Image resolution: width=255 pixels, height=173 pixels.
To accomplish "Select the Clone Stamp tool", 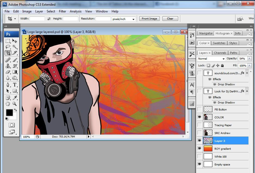I will (8, 66).
